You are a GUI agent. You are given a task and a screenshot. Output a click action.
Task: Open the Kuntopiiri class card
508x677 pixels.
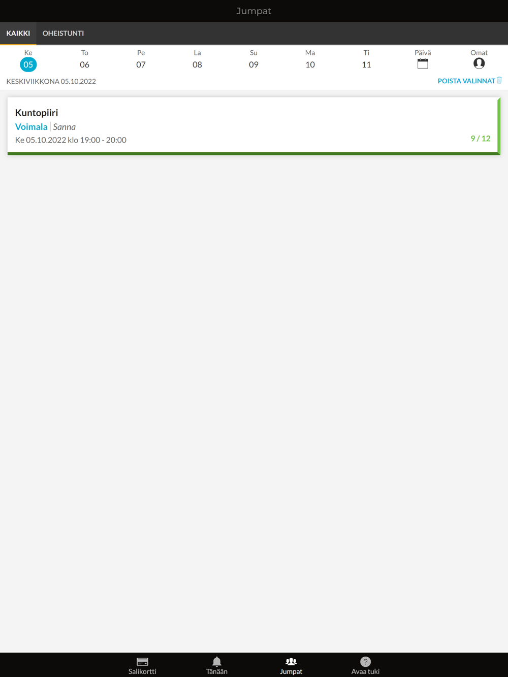pyautogui.click(x=253, y=126)
